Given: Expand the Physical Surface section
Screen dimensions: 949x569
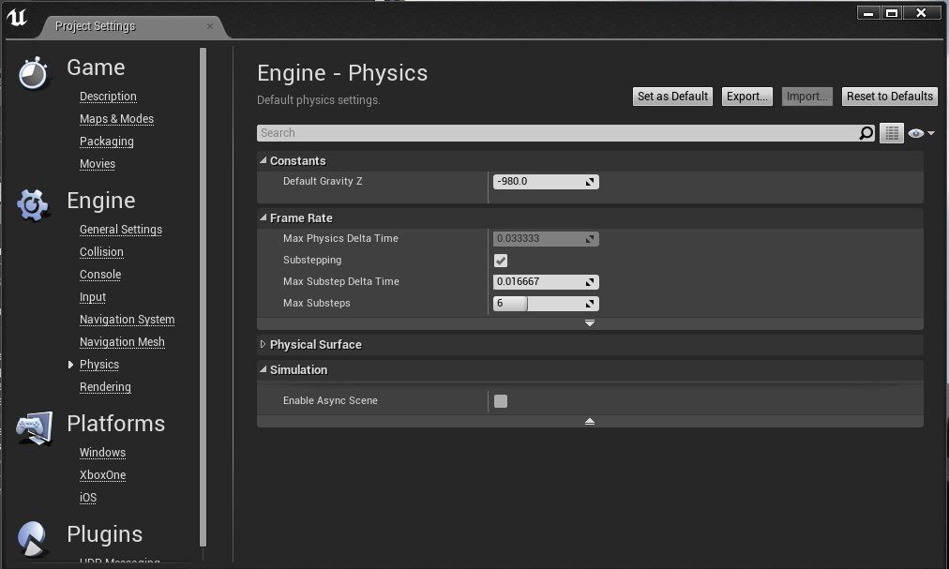Looking at the screenshot, I should point(263,344).
